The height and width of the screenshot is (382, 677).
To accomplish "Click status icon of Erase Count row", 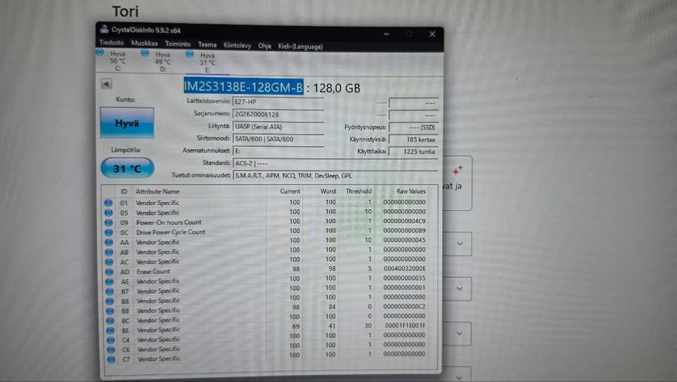I will [109, 272].
